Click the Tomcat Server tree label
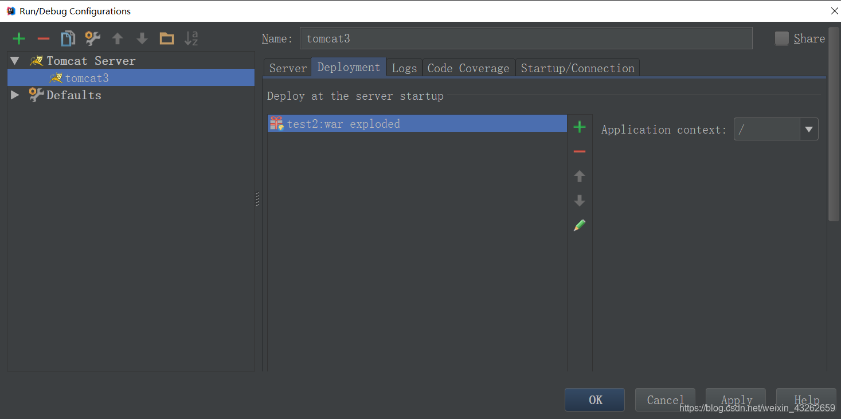Image resolution: width=841 pixels, height=419 pixels. tap(91, 60)
